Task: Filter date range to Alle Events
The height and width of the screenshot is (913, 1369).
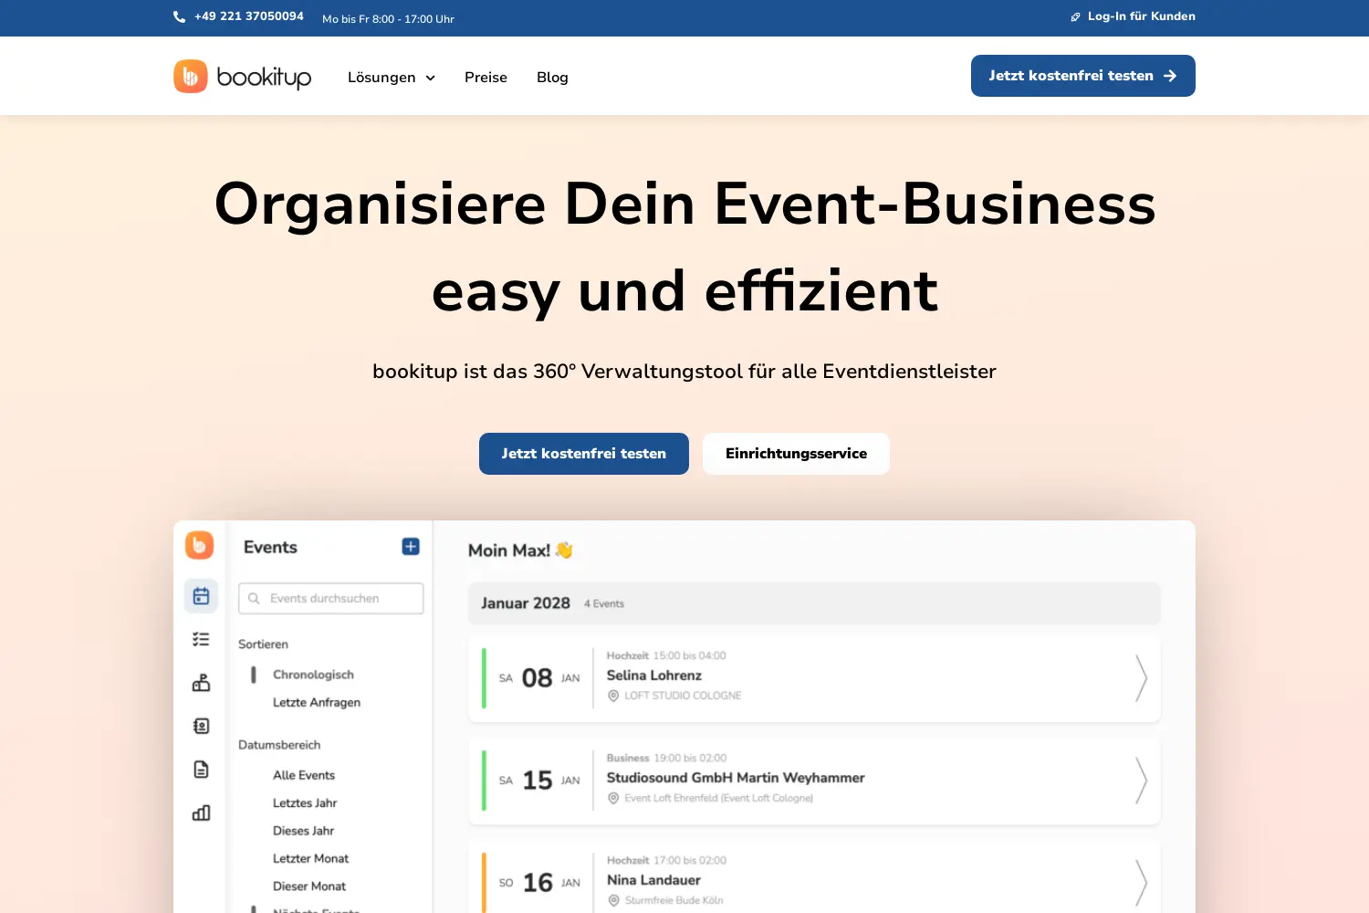Action: (304, 775)
